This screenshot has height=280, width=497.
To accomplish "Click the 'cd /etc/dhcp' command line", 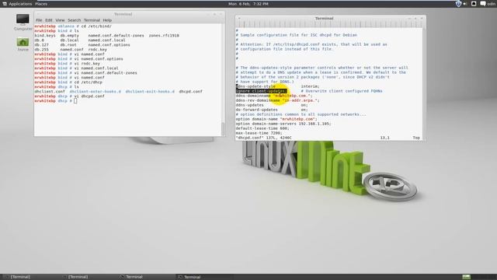I will point(88,82).
